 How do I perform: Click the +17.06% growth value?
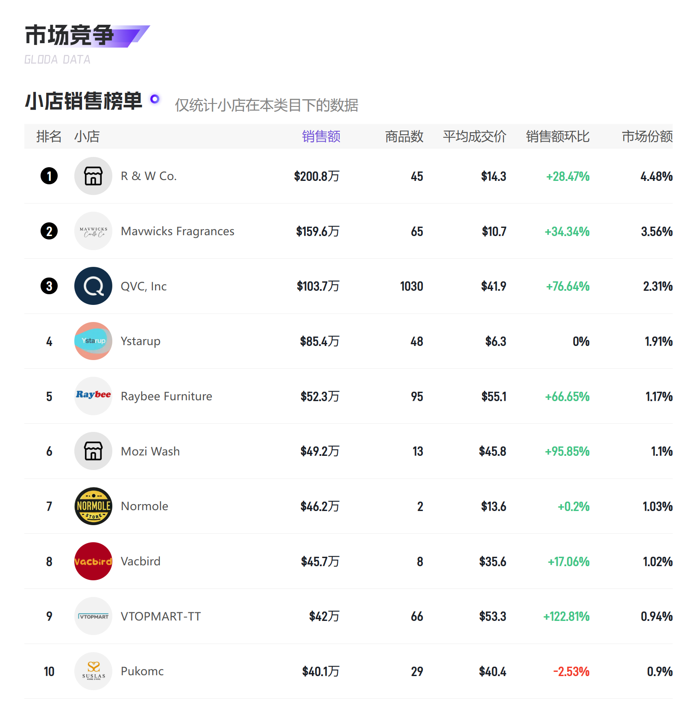(569, 561)
